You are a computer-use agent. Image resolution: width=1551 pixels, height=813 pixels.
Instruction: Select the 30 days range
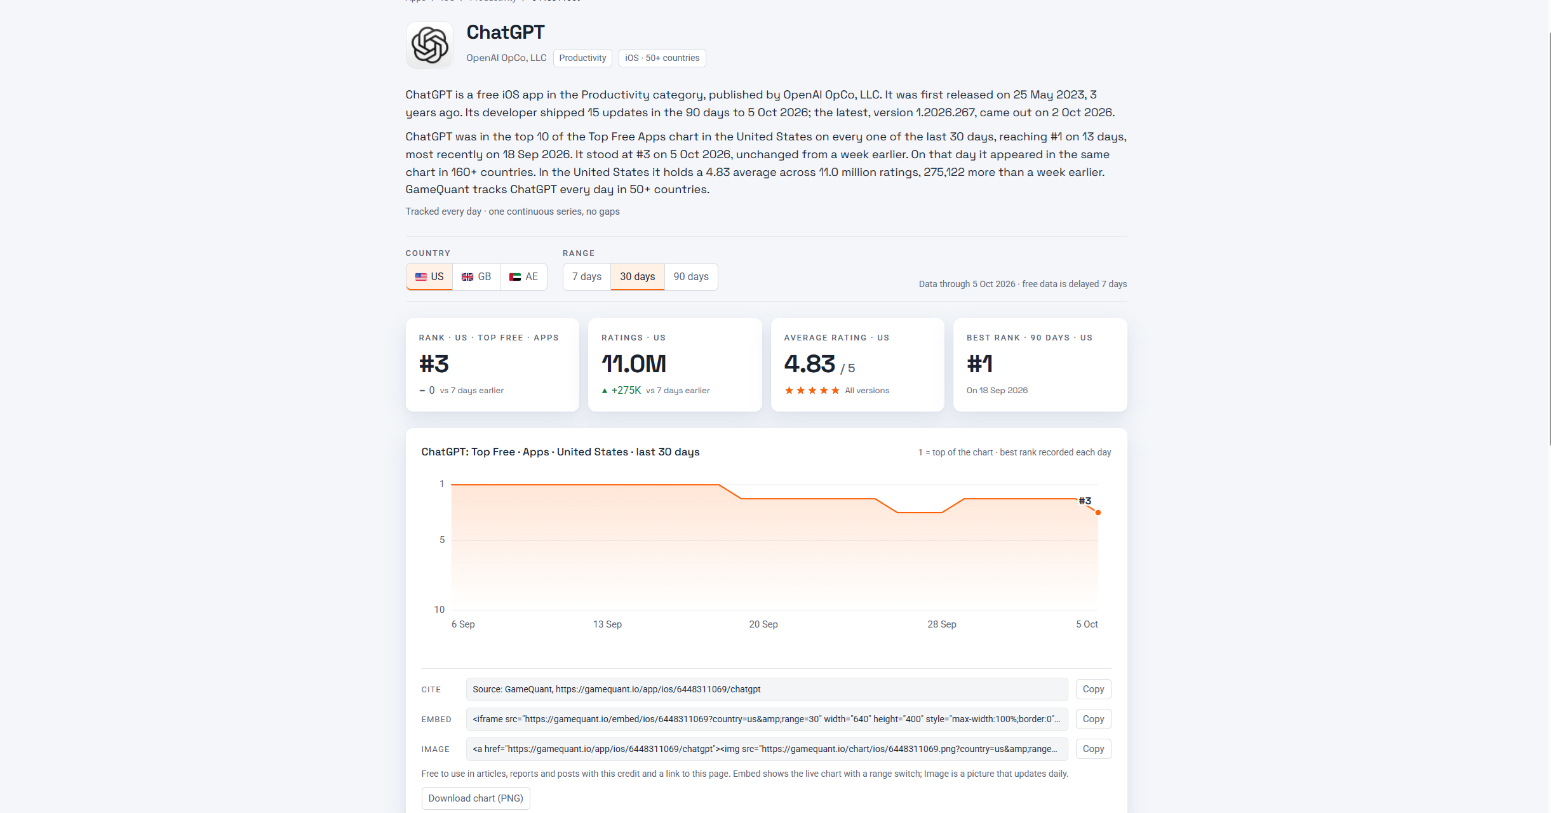[637, 277]
